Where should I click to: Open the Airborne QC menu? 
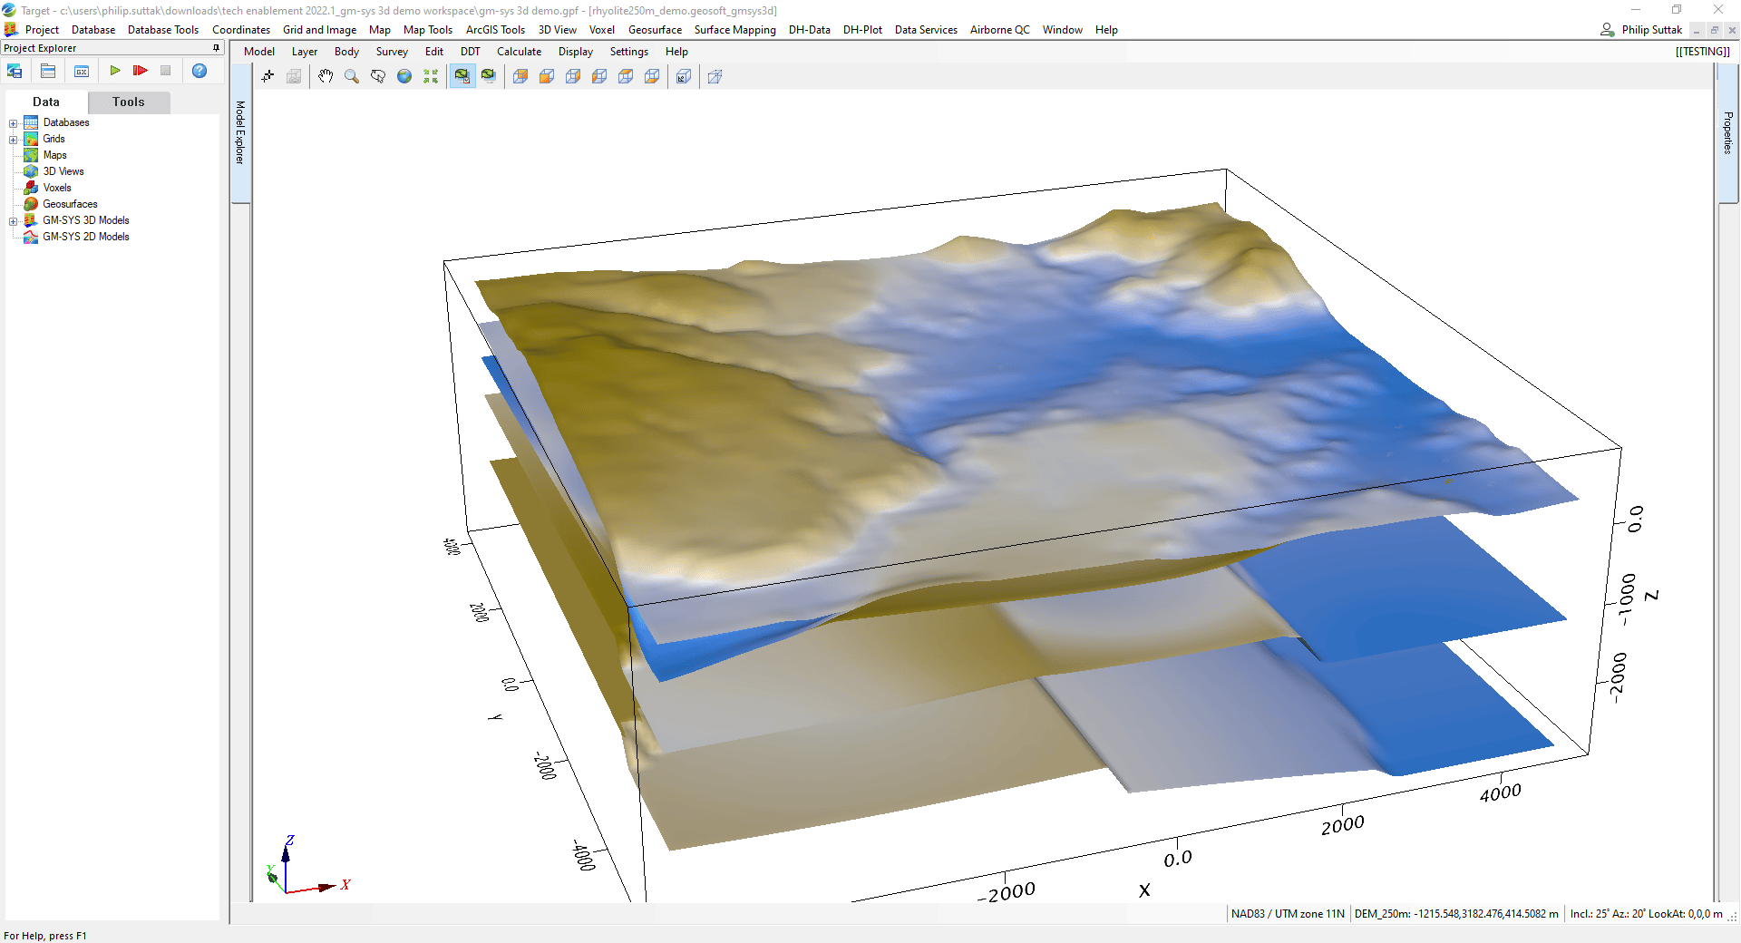[x=1000, y=30]
